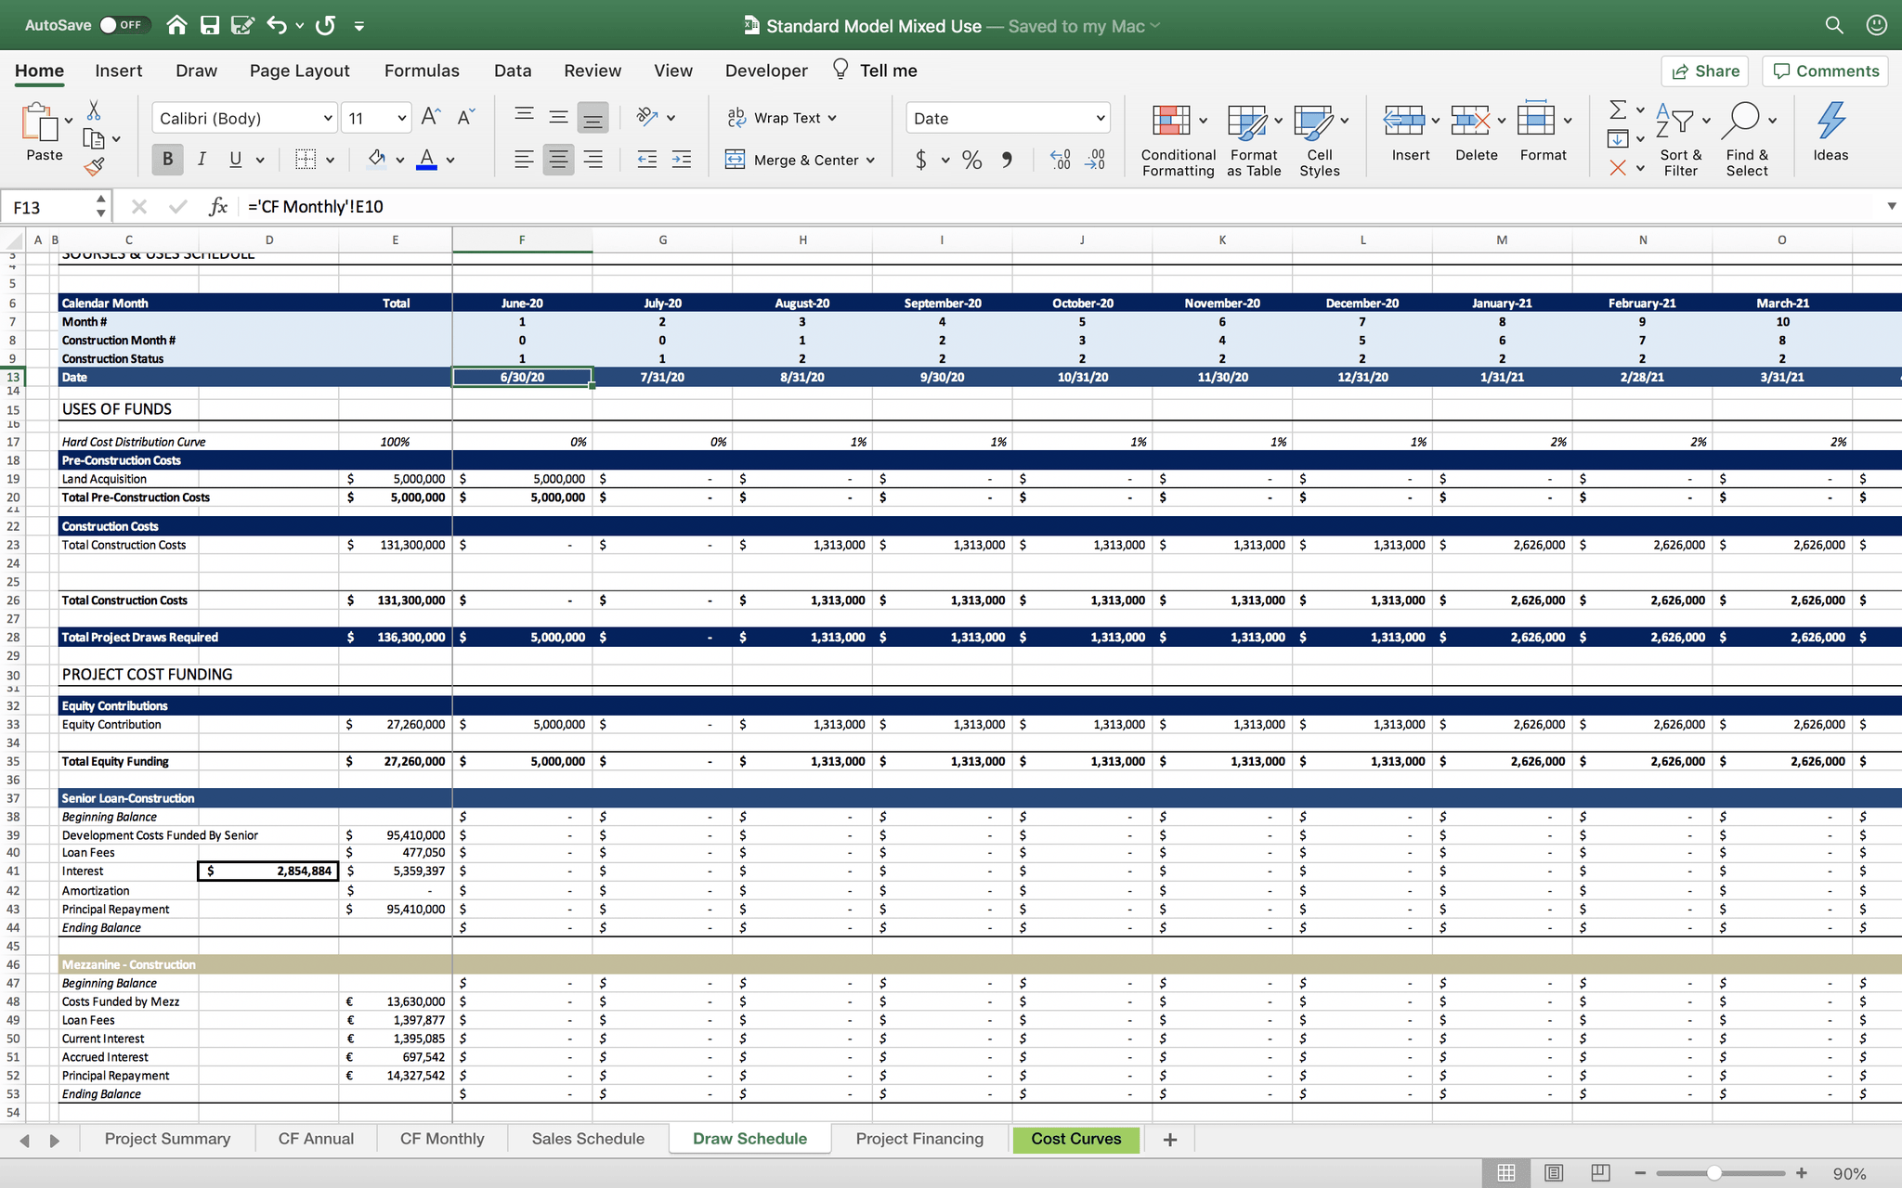This screenshot has height=1188, width=1902.
Task: Open the Ideas lightning icon
Action: tap(1830, 131)
